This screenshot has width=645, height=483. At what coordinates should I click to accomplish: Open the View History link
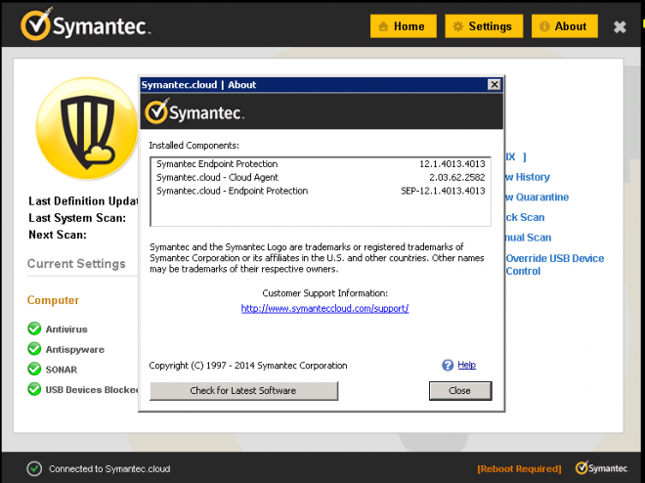point(528,177)
